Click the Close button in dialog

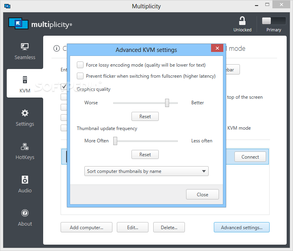coord(202,194)
